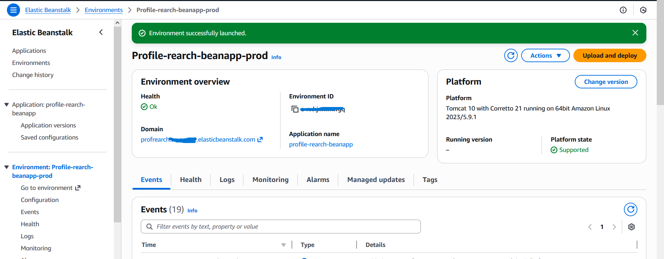
Task: Click Application: profile-rearch-beanapp sidebar heading
Action: click(x=48, y=109)
